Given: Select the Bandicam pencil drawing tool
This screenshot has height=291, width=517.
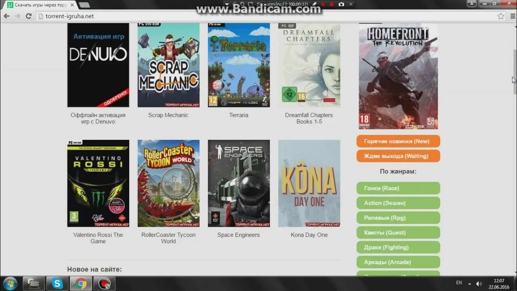Looking at the screenshot, I should coord(314,4).
